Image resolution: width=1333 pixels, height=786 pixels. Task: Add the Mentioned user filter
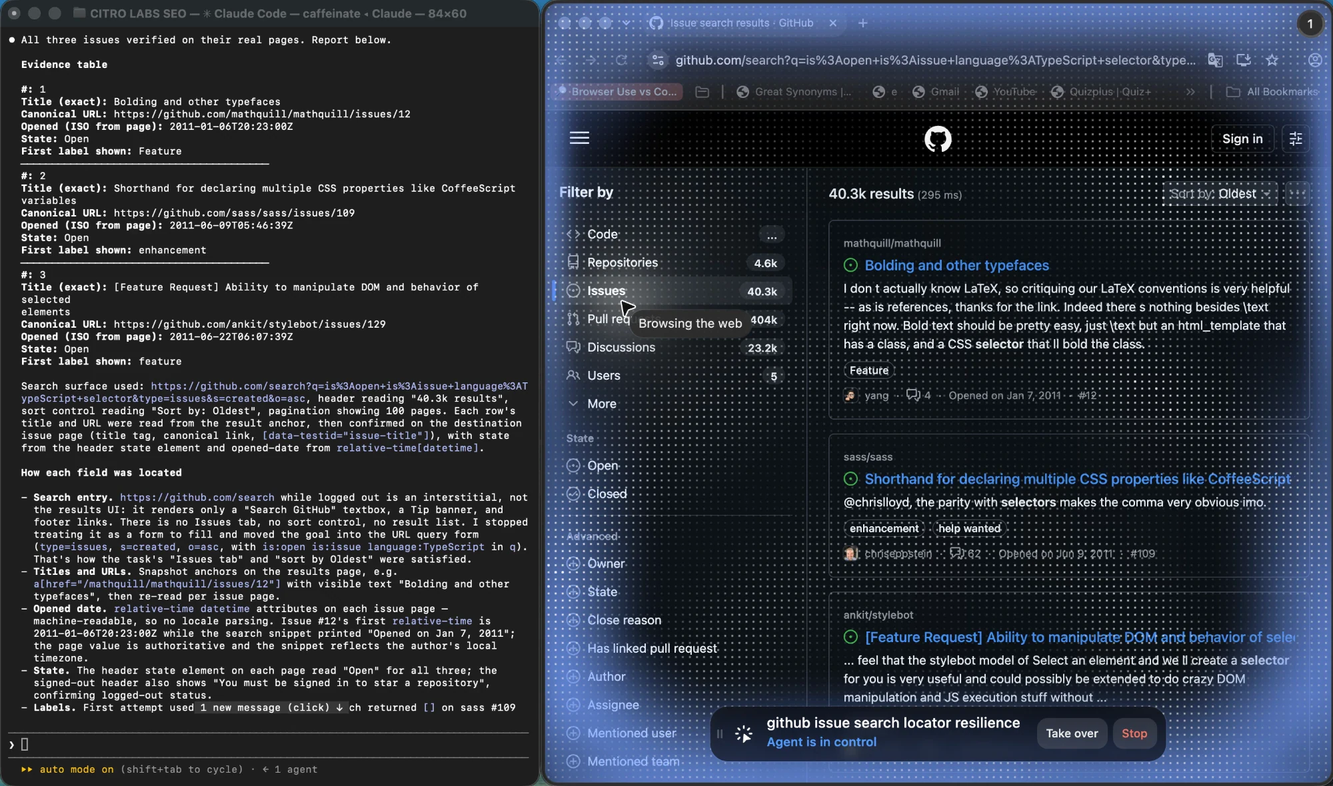point(621,733)
